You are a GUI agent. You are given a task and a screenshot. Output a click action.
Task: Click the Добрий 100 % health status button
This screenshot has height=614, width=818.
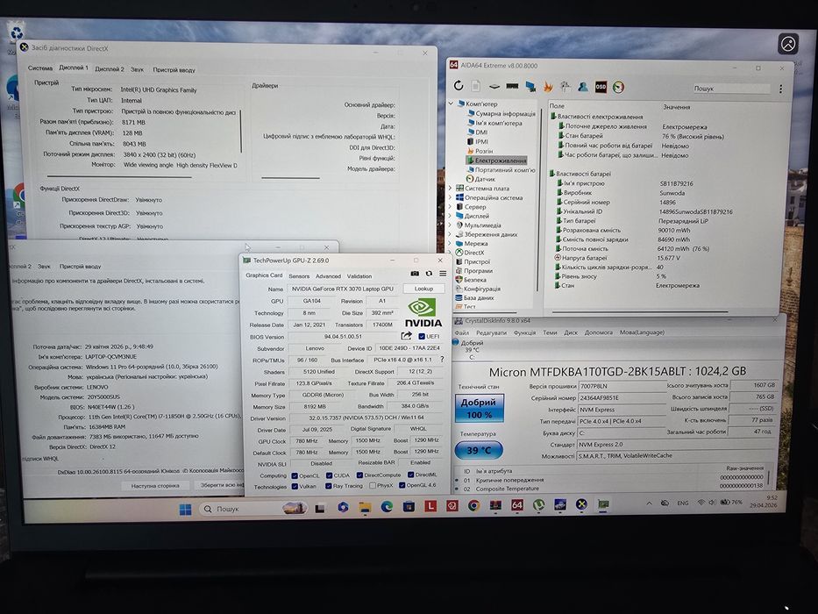(479, 408)
